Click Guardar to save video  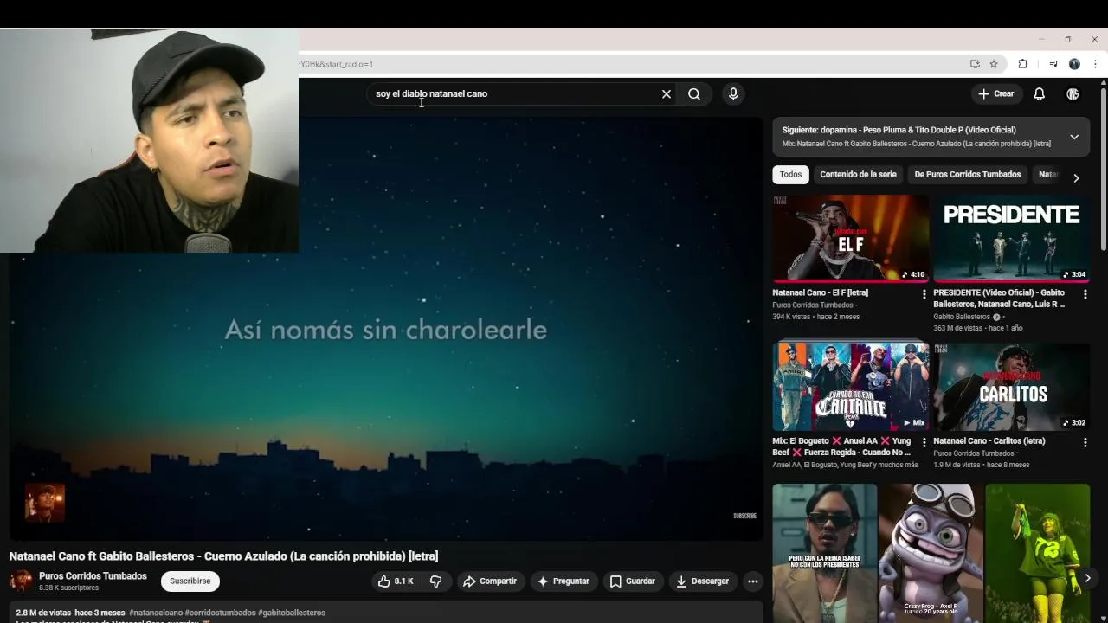632,581
